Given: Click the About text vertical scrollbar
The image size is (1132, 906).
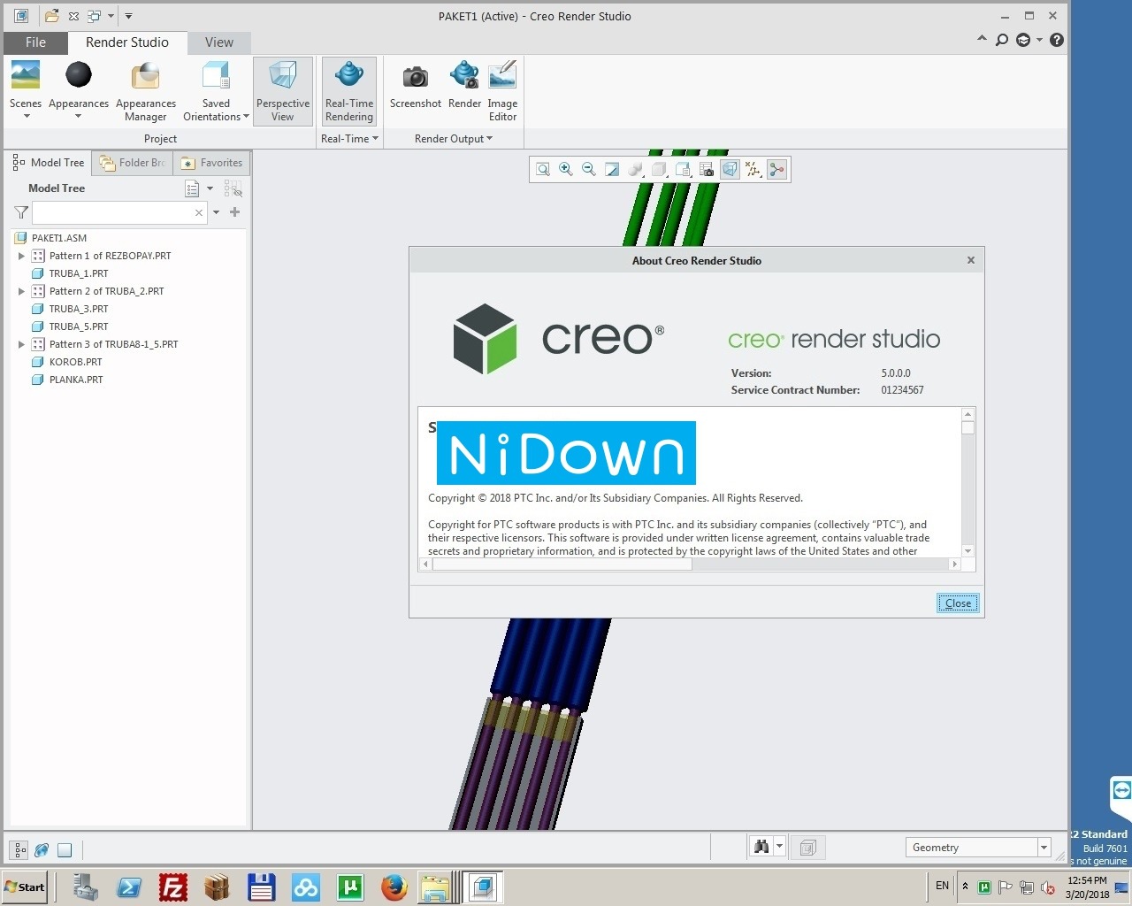Looking at the screenshot, I should point(968,482).
